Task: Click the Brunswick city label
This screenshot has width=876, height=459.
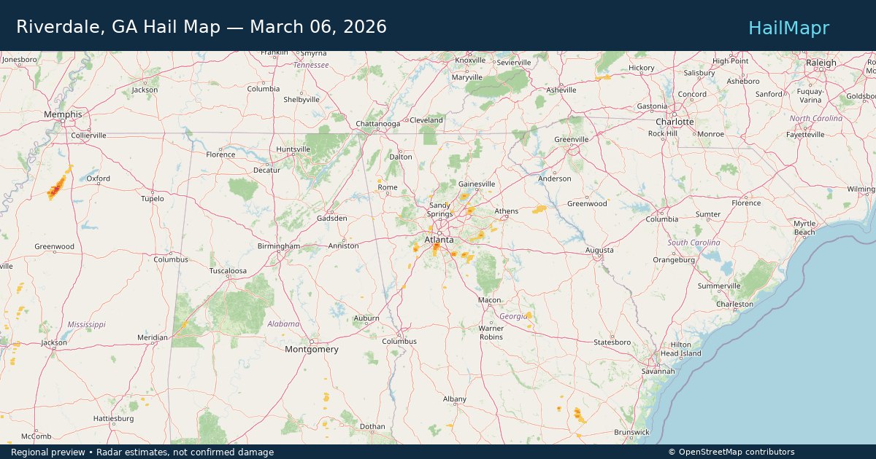Action: point(631,432)
